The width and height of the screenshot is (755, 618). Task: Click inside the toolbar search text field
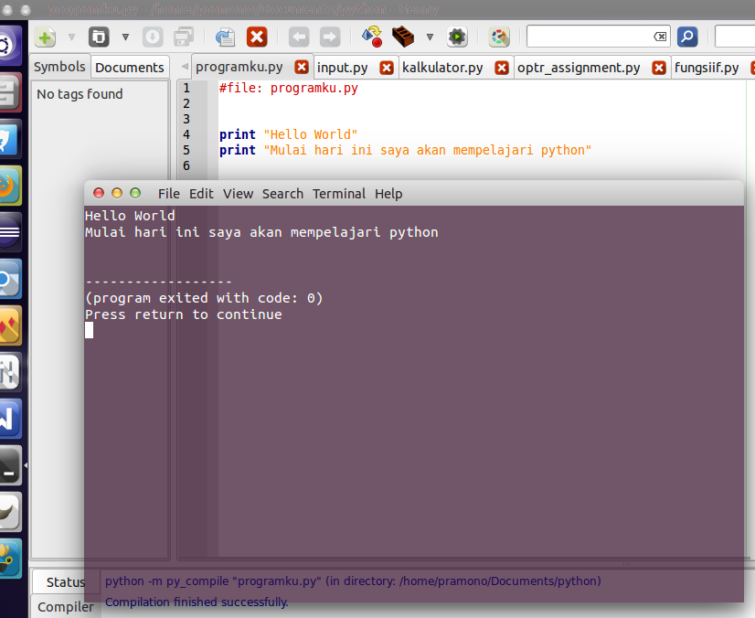[x=590, y=37]
